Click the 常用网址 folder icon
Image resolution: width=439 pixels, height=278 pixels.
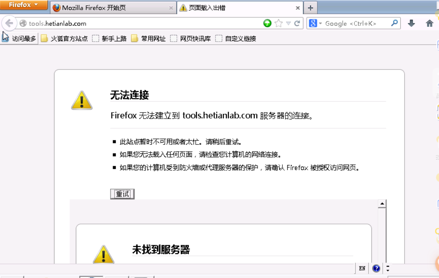point(135,38)
